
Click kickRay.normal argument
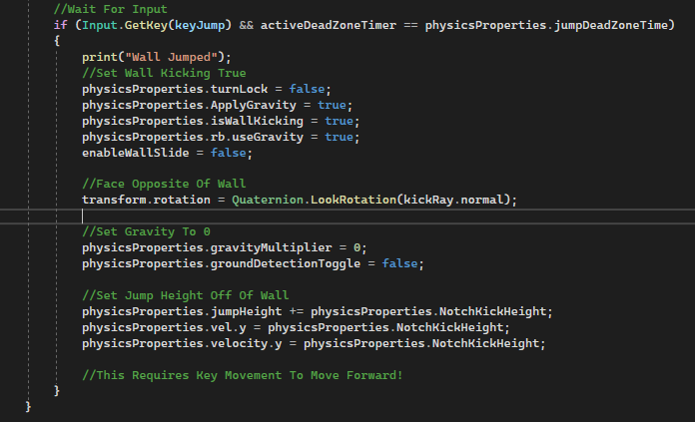(454, 200)
